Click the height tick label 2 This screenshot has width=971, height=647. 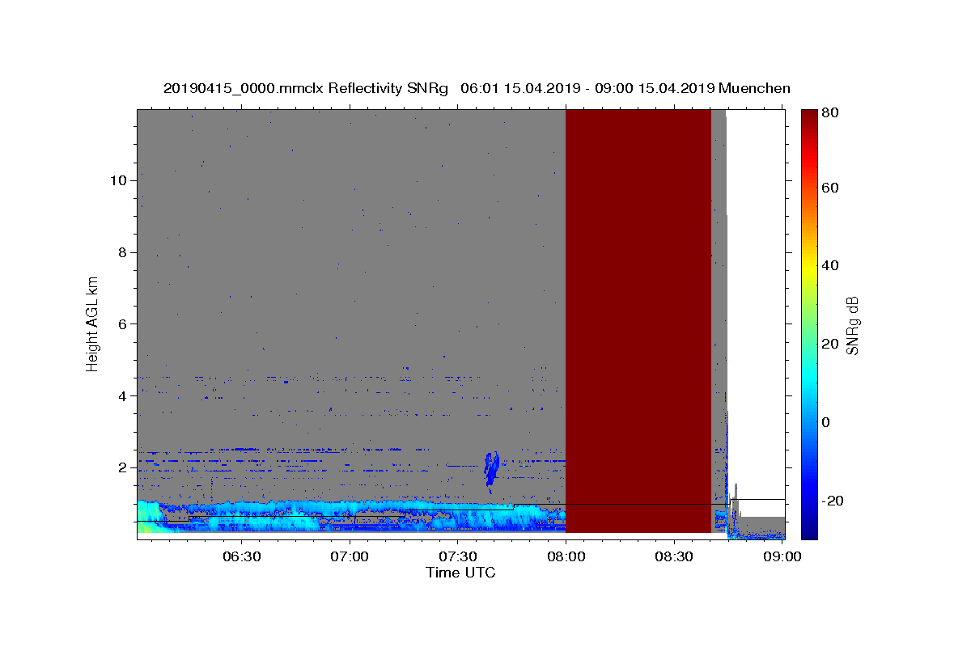tap(125, 468)
